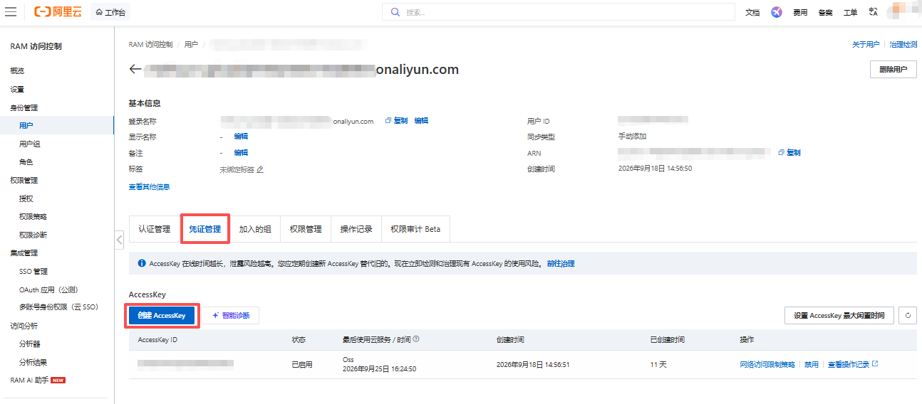Collapse the sidebar with the arrow handle
Image resolution: width=922 pixels, height=404 pixels.
[119, 240]
